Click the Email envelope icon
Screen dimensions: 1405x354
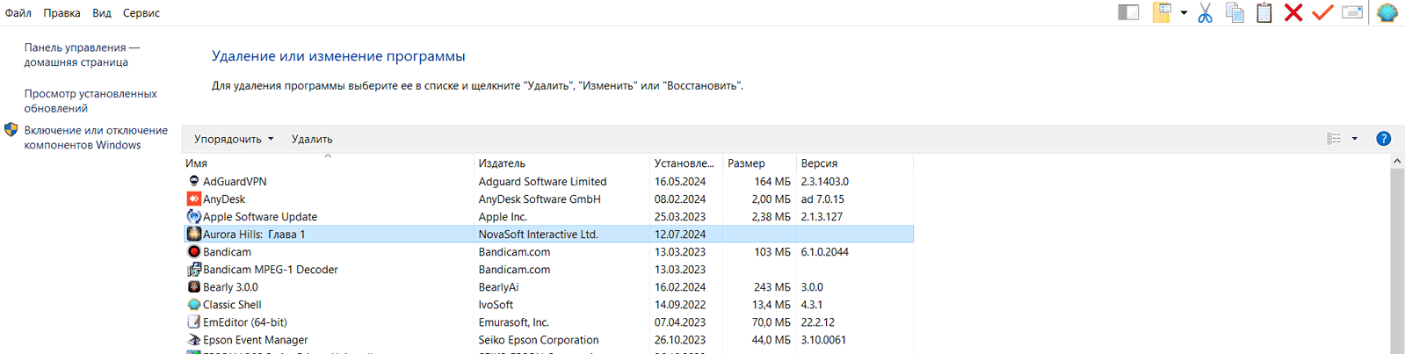click(1352, 12)
